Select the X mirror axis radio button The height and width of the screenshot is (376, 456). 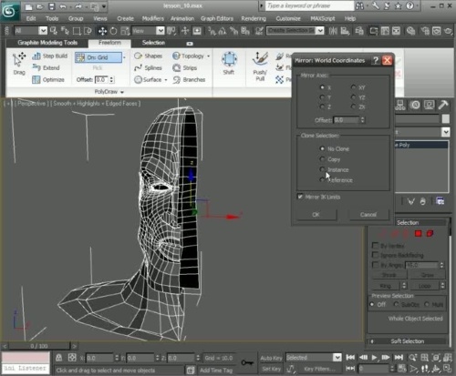tap(322, 87)
